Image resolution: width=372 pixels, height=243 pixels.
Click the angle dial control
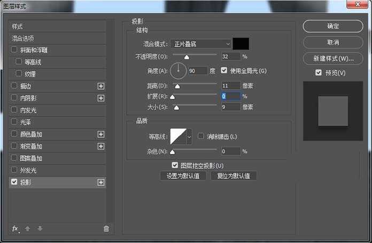click(178, 70)
